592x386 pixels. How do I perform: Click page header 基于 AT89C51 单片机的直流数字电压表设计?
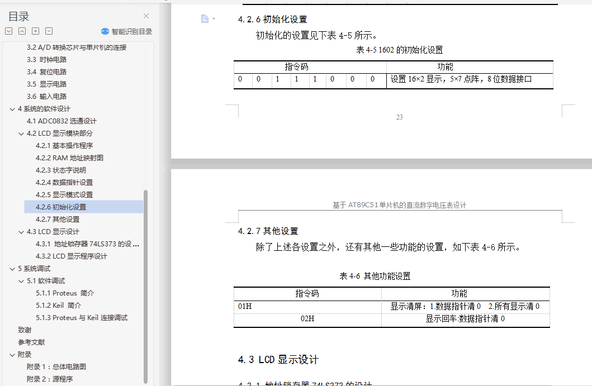coord(400,205)
